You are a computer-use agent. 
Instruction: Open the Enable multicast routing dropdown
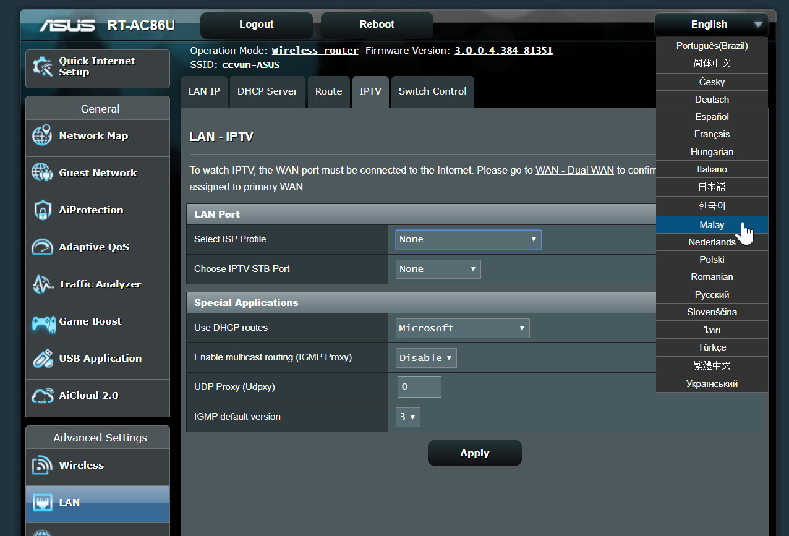pos(426,358)
